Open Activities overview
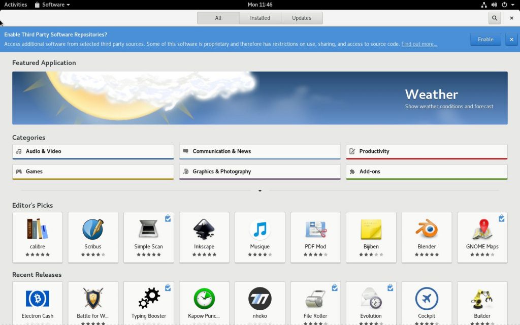 pyautogui.click(x=15, y=5)
